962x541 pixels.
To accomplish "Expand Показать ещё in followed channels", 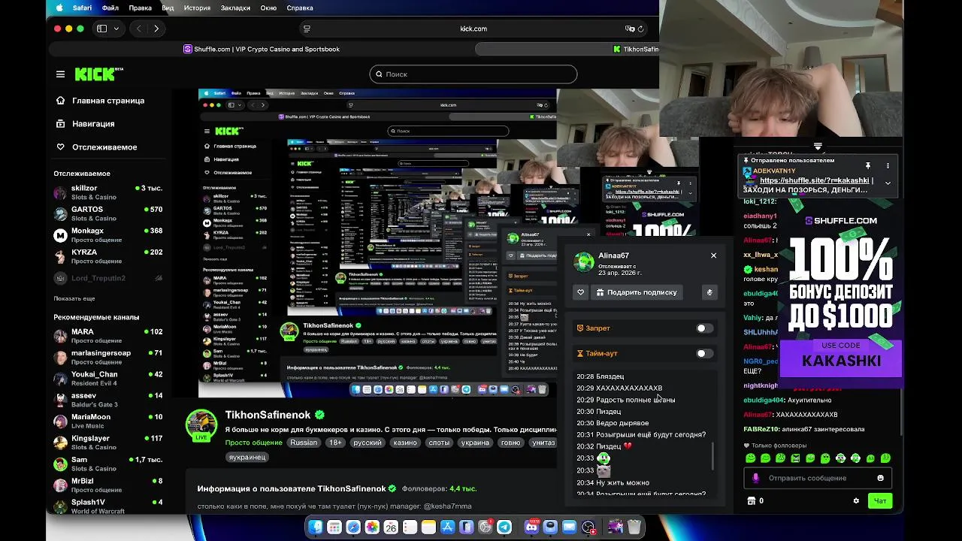I will 74,298.
